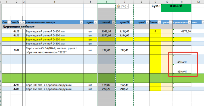Click price cell 224,70
This screenshot has height=106, width=204.
[x=106, y=89]
